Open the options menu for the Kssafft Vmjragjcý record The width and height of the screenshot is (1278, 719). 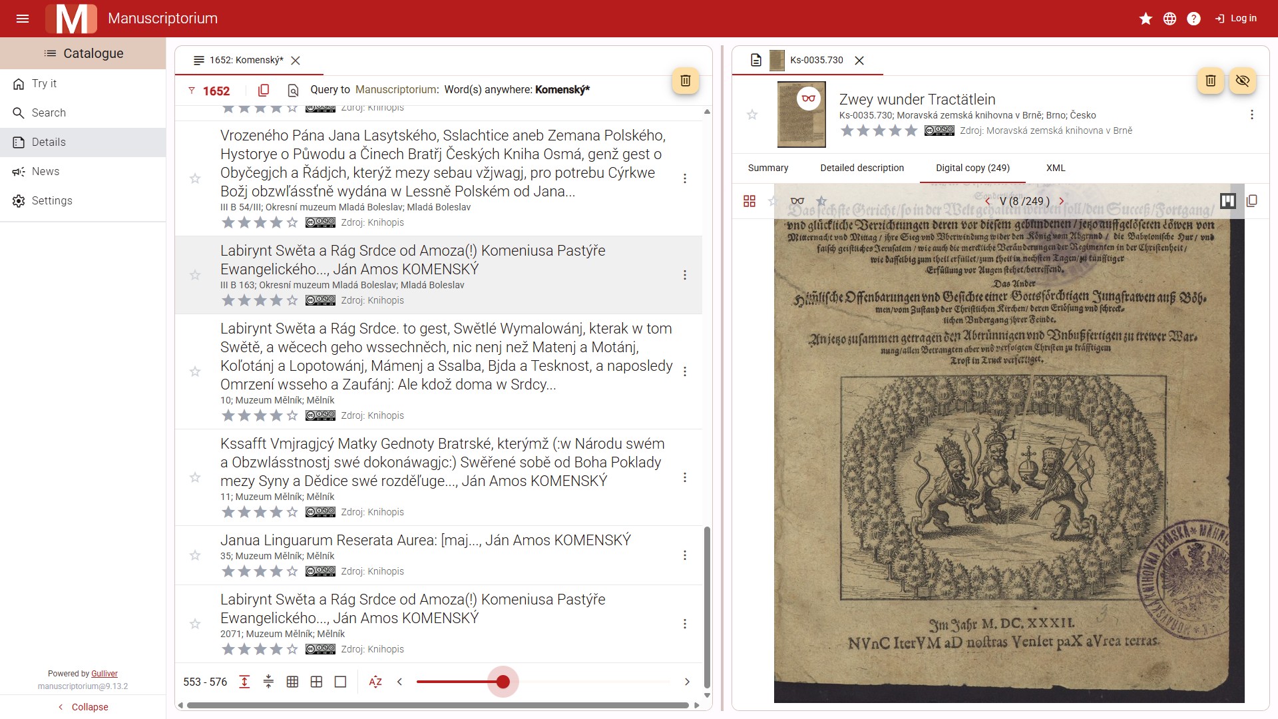[684, 477]
